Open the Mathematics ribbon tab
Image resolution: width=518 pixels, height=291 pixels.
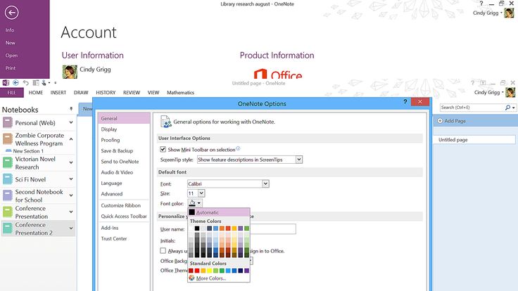coord(180,93)
